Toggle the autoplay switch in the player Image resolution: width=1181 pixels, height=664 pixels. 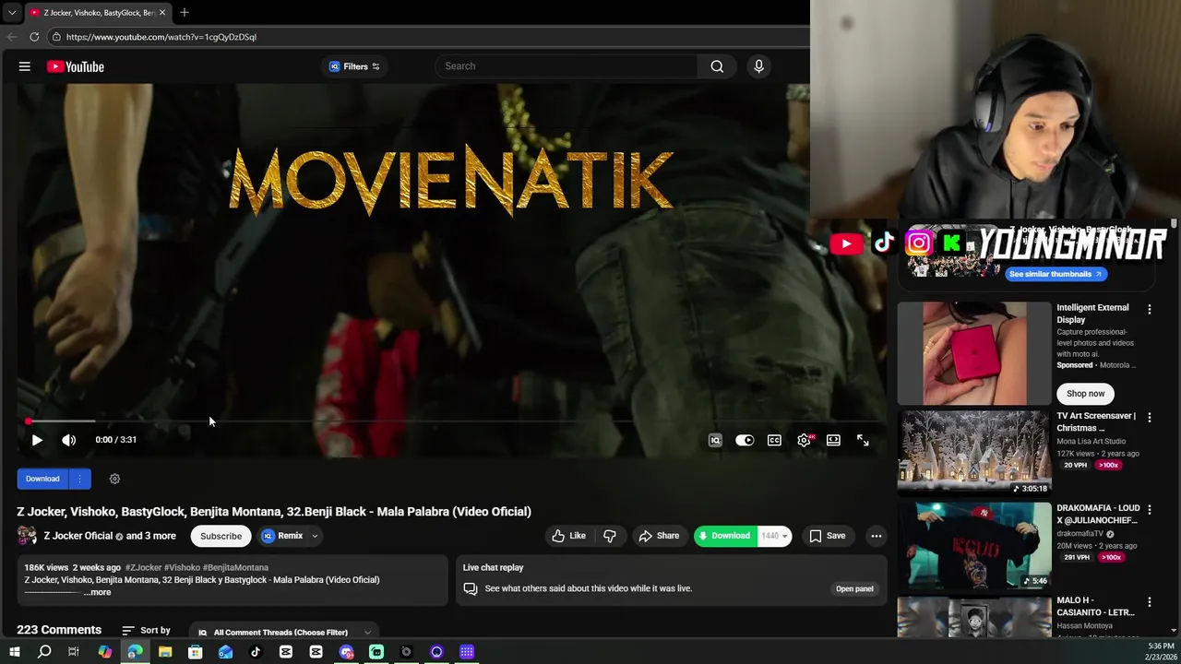tap(745, 440)
